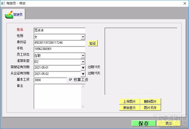Screen dimensions: 189x129
Task: Select the 驾驶员 tab label
Action: (x=18, y=15)
